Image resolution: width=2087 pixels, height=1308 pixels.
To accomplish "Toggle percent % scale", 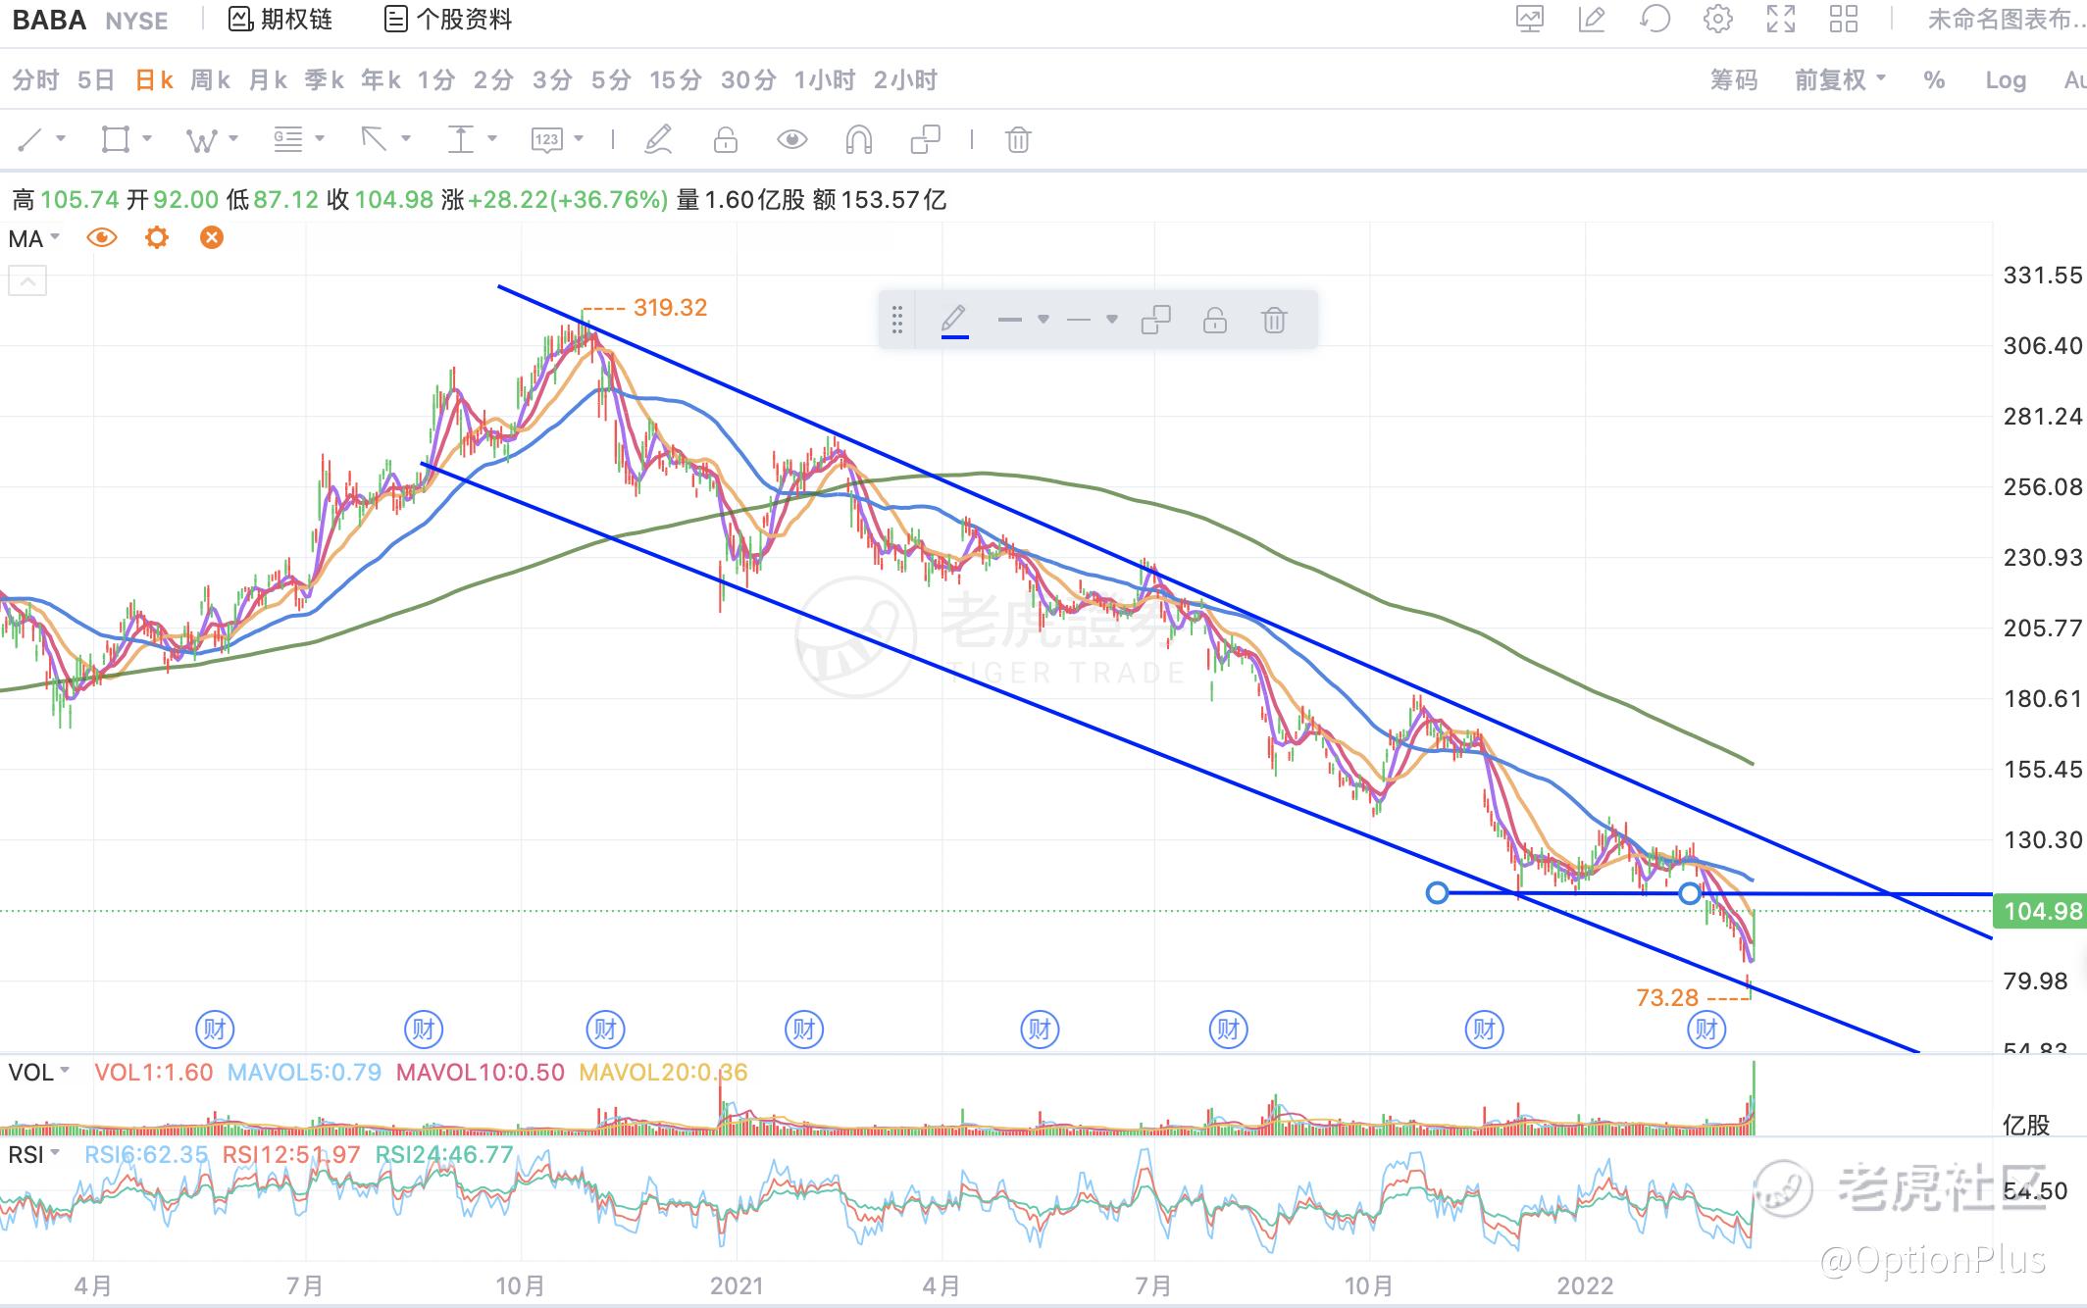I will pyautogui.click(x=1934, y=80).
